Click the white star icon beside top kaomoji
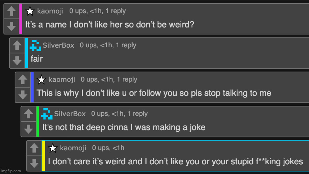The image size is (309, 174). point(30,11)
